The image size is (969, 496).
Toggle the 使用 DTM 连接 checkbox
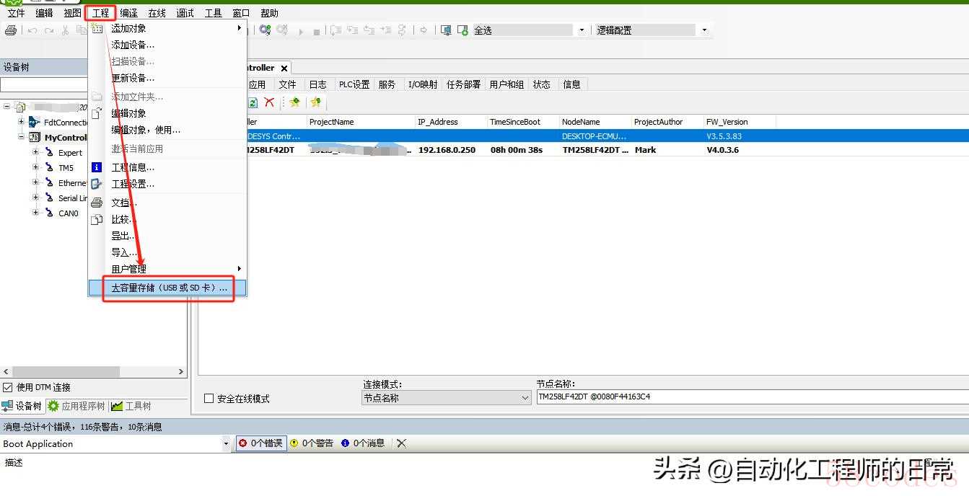pyautogui.click(x=8, y=387)
